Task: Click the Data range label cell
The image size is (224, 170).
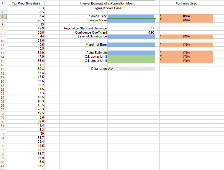Action: coord(84,69)
